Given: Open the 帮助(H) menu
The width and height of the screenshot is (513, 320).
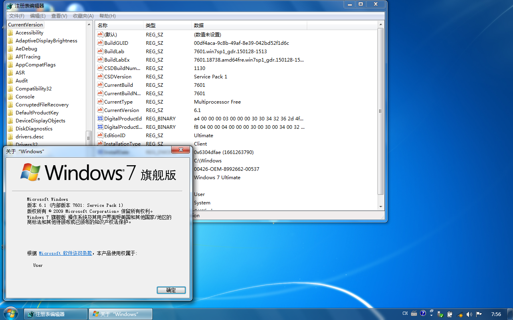Looking at the screenshot, I should tap(107, 16).
